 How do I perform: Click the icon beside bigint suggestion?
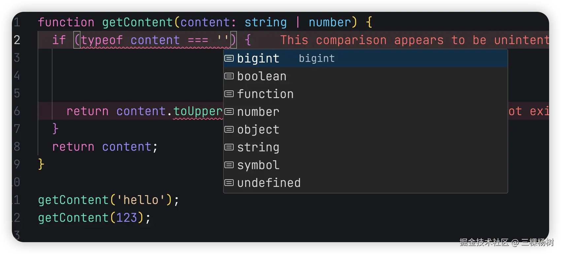229,59
